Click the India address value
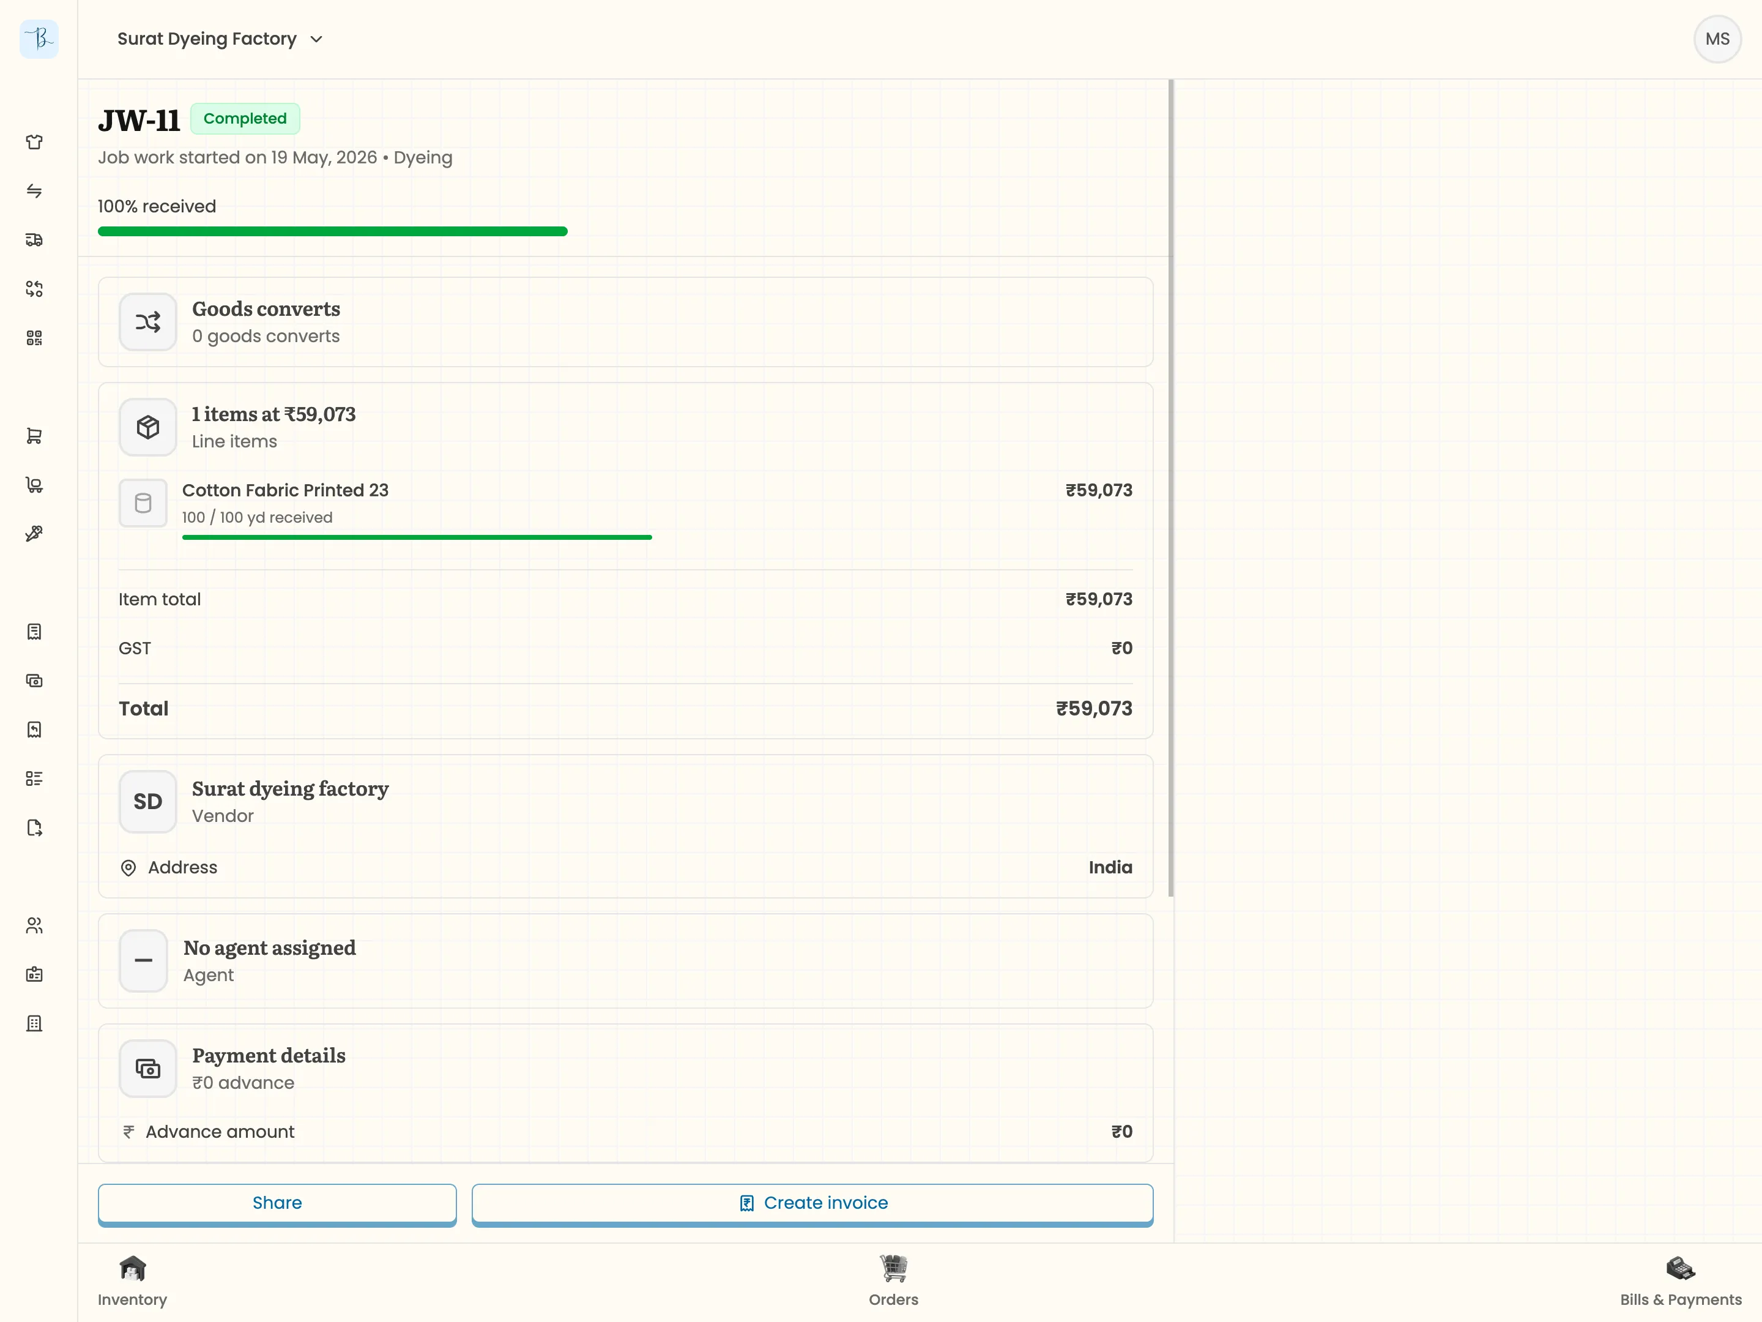1762x1322 pixels. pos(1110,868)
